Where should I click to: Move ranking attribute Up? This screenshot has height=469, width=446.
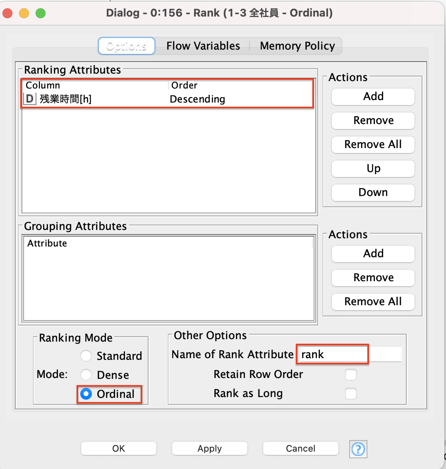pyautogui.click(x=373, y=168)
